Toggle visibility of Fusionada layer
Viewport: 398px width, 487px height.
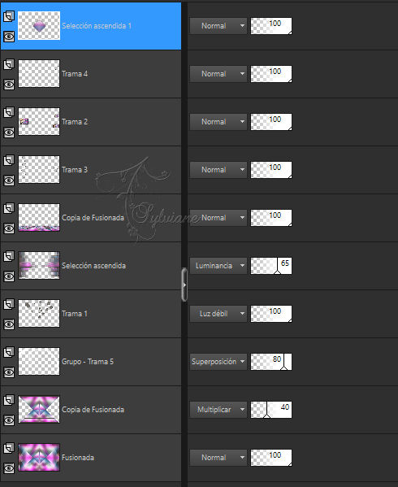tap(9, 468)
